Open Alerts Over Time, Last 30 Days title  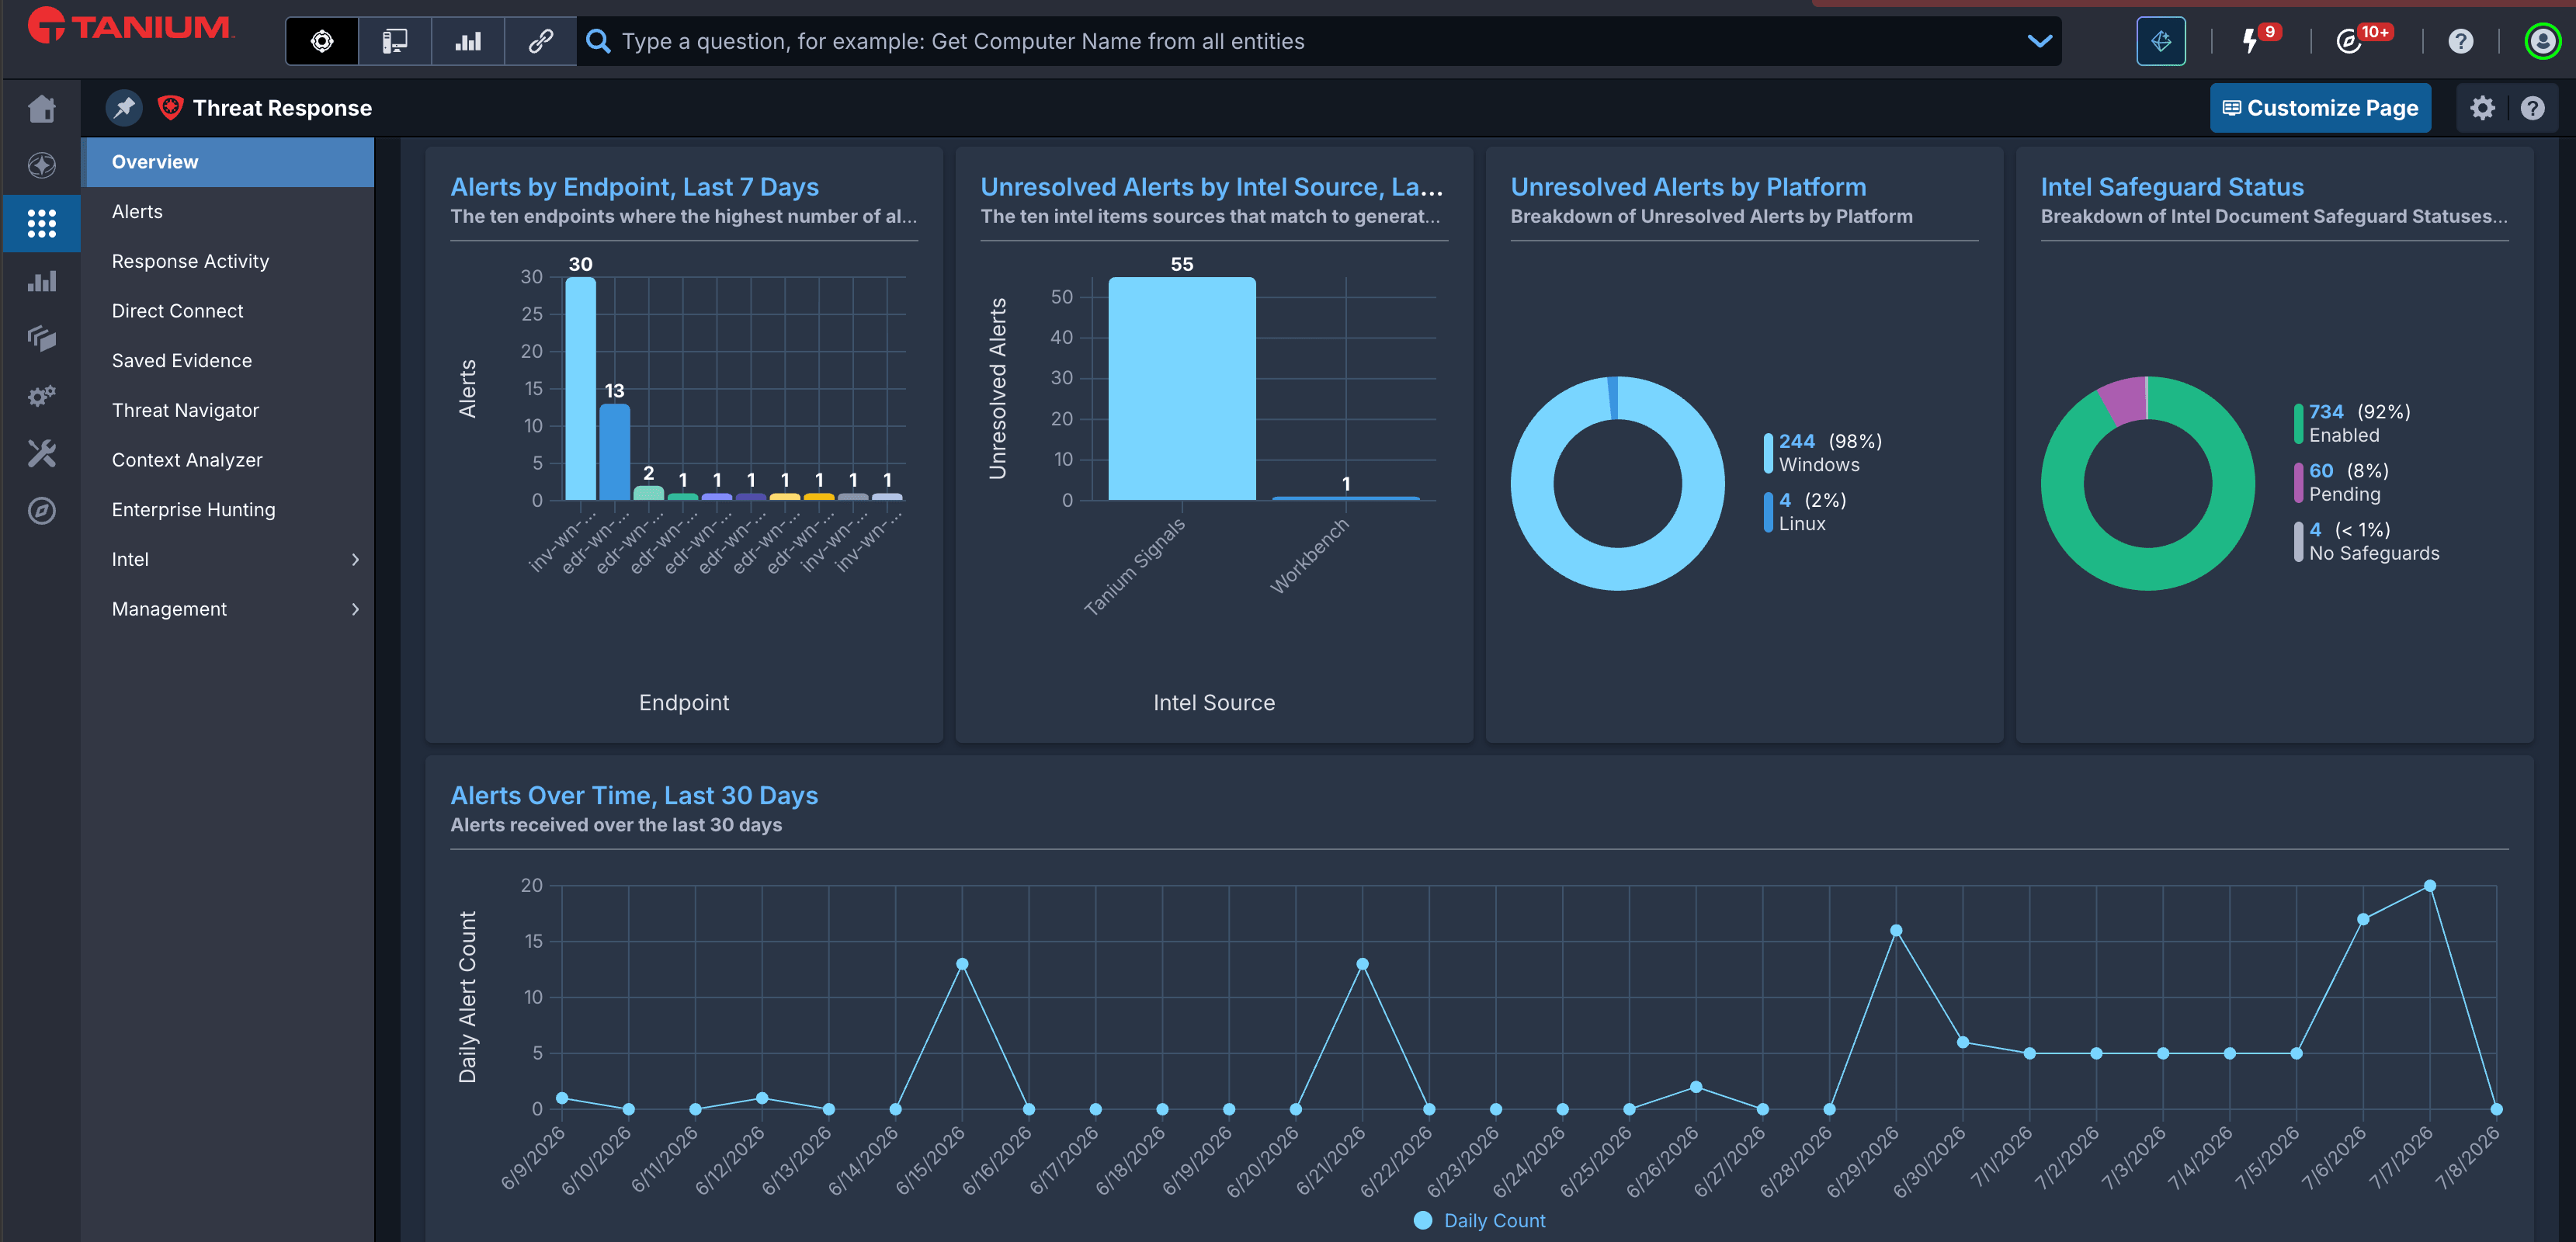pyautogui.click(x=634, y=795)
